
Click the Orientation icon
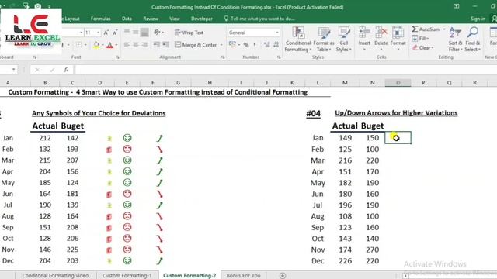click(157, 32)
